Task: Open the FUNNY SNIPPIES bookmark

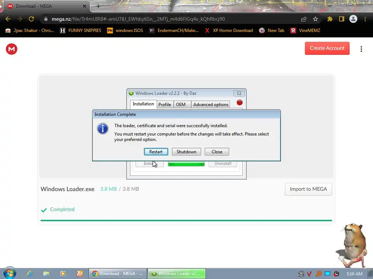Action: (81, 31)
